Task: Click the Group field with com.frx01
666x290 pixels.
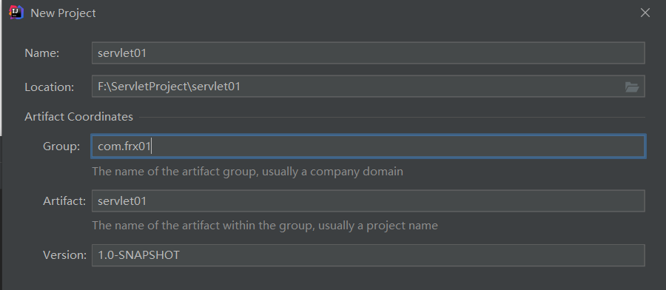Action: coord(369,146)
